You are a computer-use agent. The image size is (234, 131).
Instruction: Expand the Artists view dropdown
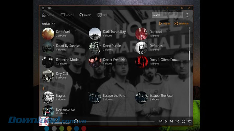pos(48,24)
